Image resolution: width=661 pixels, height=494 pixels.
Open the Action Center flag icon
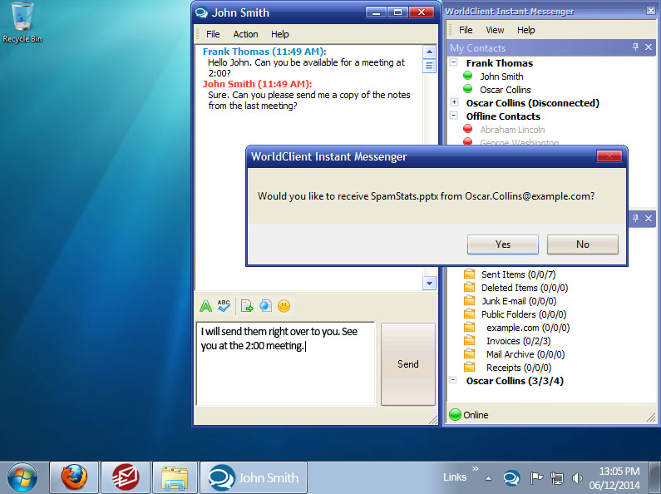[x=536, y=478]
